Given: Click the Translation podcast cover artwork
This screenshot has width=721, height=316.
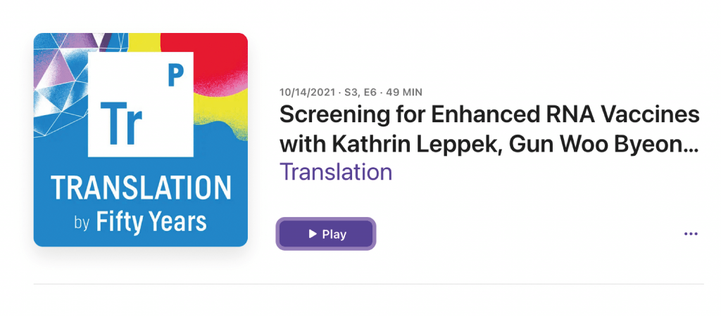Looking at the screenshot, I should 141,140.
